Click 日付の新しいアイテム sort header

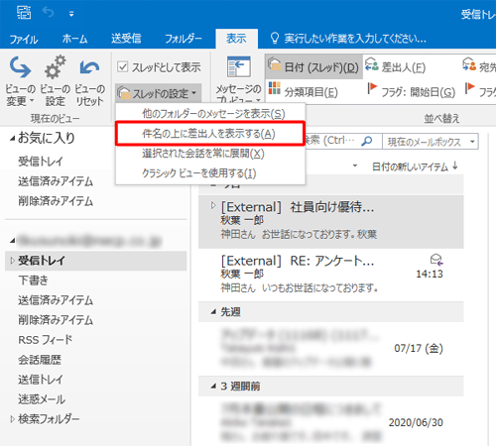[x=410, y=167]
